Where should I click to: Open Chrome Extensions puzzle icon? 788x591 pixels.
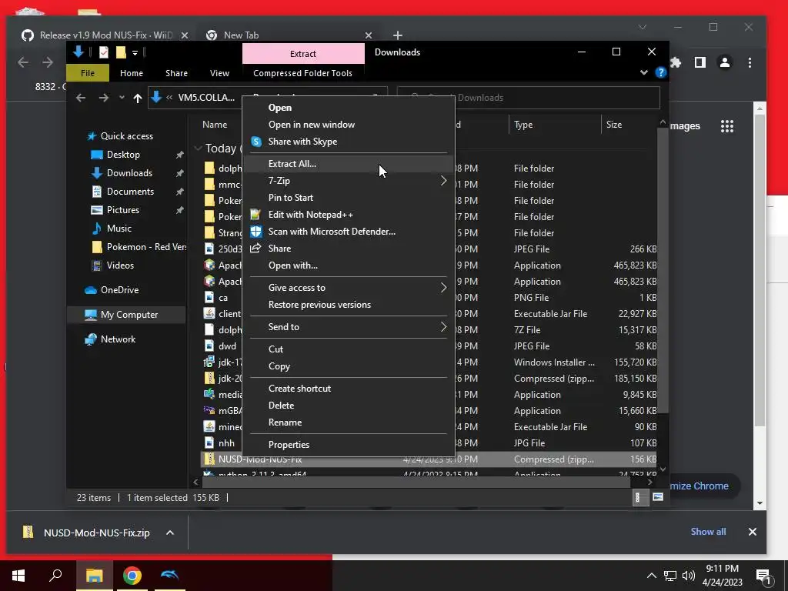click(676, 62)
